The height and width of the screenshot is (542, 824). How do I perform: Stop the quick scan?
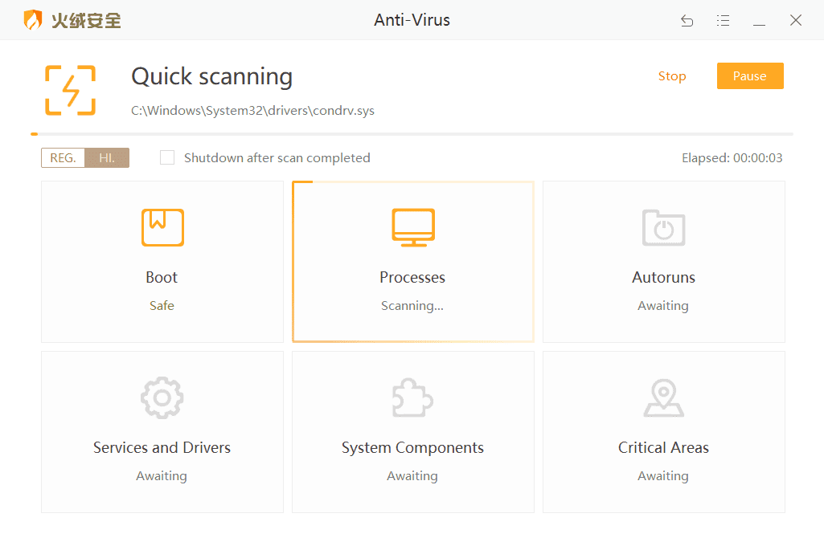(x=672, y=76)
